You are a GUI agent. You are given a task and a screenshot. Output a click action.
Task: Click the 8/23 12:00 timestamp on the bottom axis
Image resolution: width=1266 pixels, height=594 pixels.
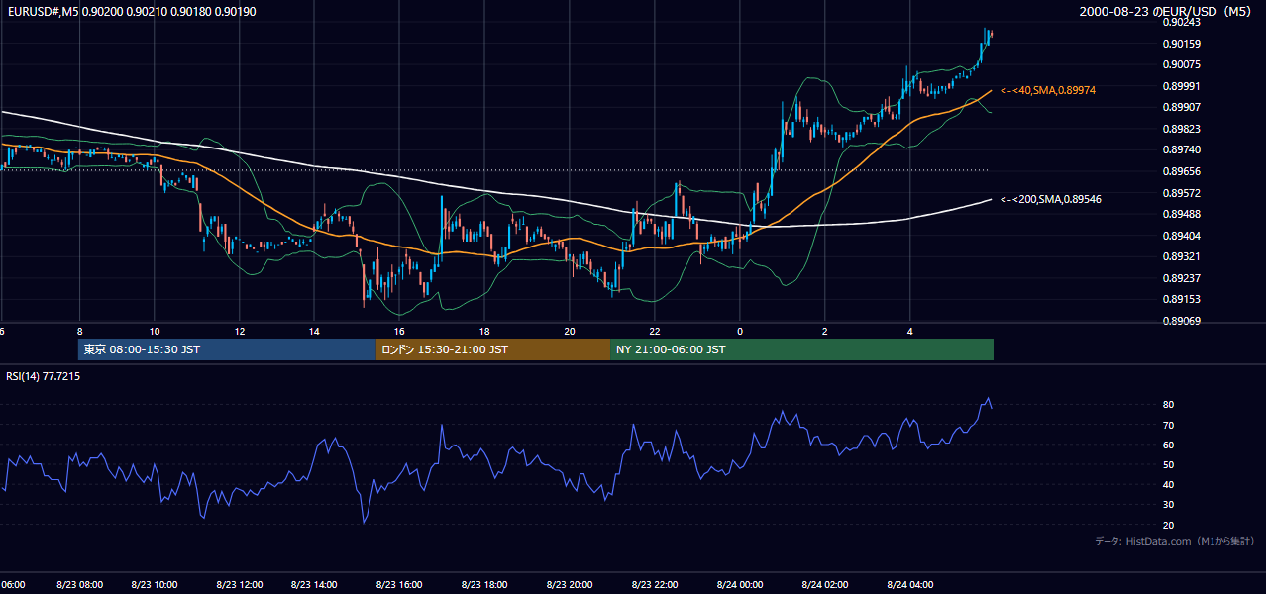point(239,585)
